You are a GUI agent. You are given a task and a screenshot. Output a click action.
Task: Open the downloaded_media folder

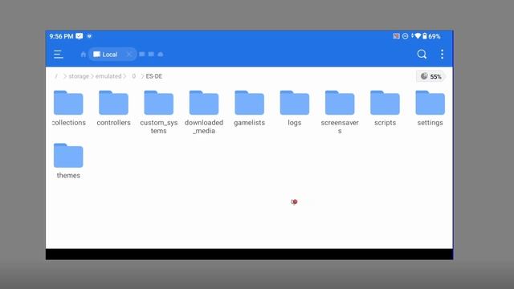pos(204,112)
